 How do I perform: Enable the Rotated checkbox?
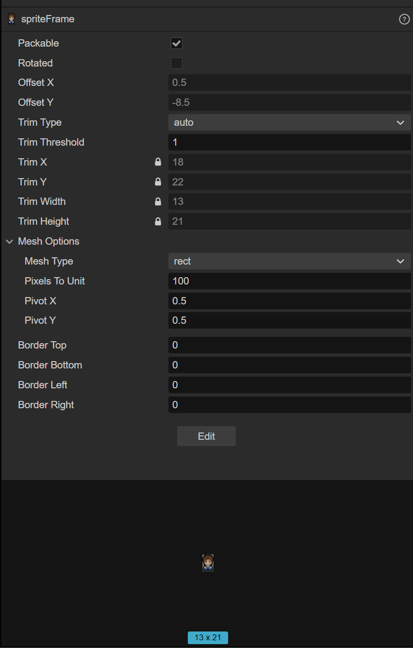[x=177, y=63]
